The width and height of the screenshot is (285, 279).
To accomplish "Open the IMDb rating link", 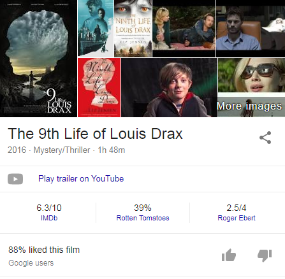I will click(x=49, y=218).
